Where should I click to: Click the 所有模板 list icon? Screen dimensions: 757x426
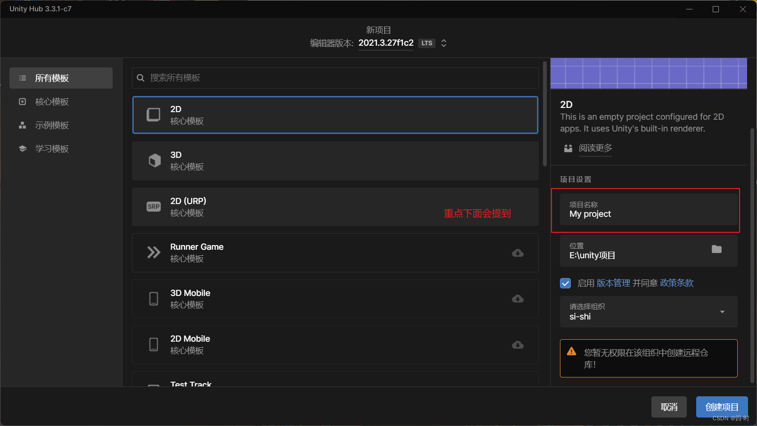pos(22,78)
